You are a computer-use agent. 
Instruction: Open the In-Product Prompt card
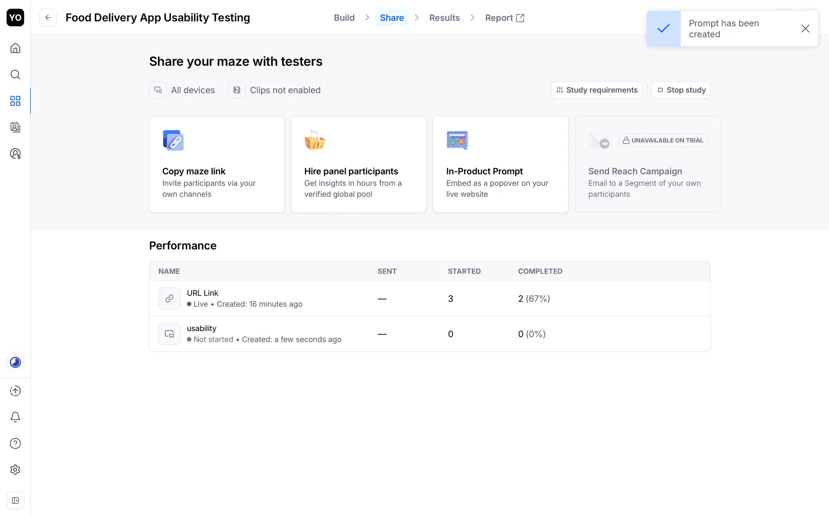[x=500, y=164]
